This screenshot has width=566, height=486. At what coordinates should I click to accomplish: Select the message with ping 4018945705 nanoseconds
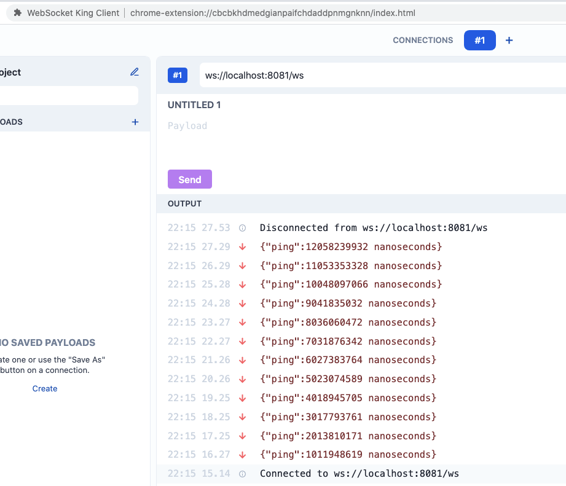point(348,398)
